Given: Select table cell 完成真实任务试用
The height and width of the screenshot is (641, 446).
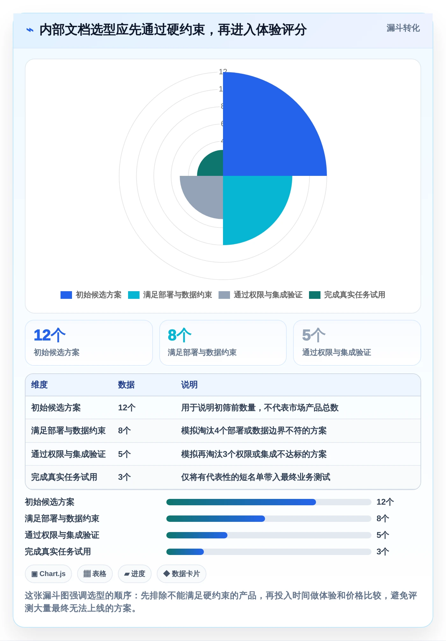Looking at the screenshot, I should coord(64,477).
